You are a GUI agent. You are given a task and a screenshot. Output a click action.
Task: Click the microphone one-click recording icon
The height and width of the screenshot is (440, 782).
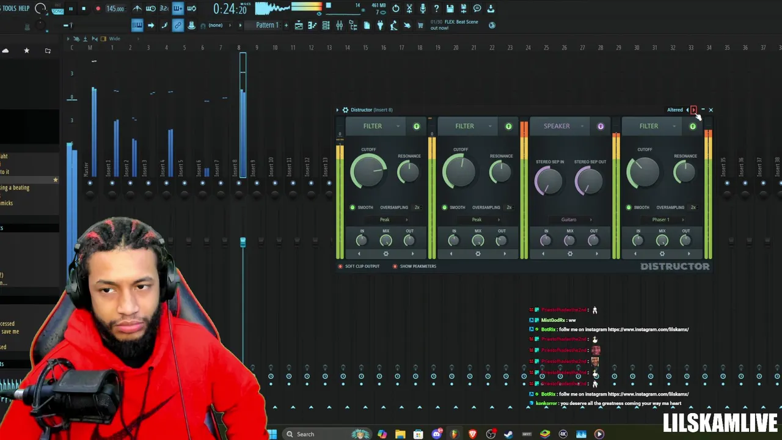click(x=423, y=9)
